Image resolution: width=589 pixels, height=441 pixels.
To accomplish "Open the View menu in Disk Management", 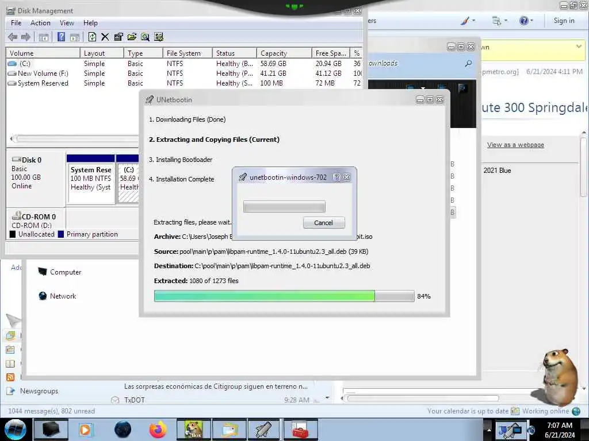I will pos(67,23).
